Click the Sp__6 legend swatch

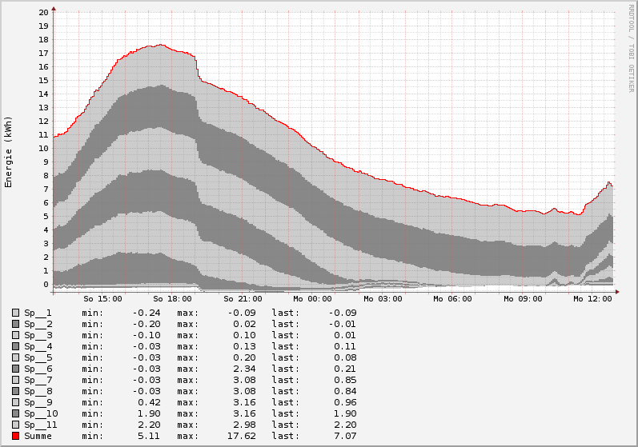(15, 369)
